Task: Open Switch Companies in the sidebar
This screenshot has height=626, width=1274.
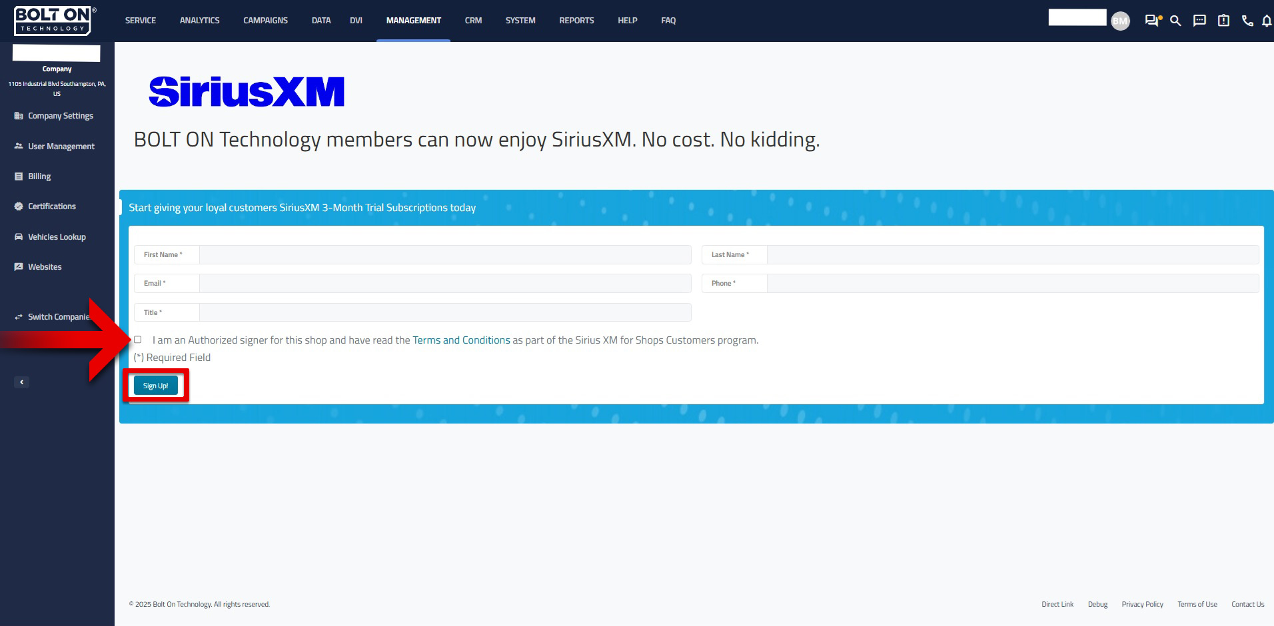Action: [57, 317]
